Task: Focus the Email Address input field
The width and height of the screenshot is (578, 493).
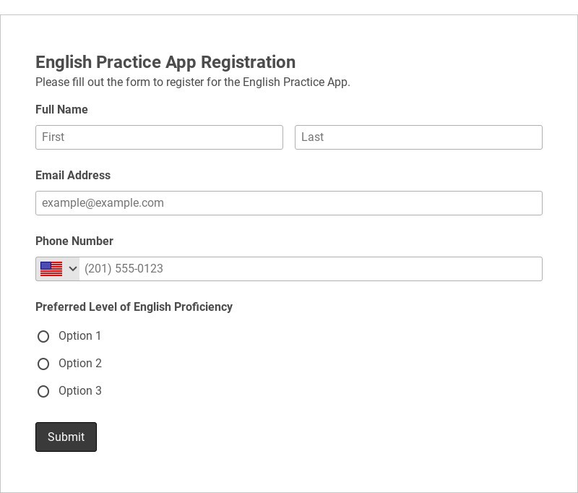Action: coord(288,203)
